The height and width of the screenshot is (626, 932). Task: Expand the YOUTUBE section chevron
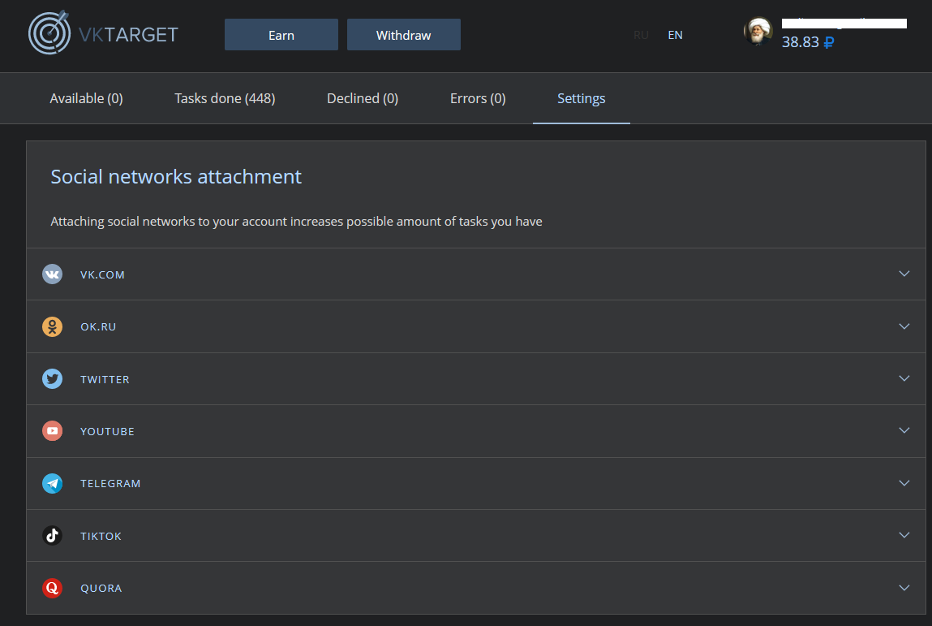[904, 430]
